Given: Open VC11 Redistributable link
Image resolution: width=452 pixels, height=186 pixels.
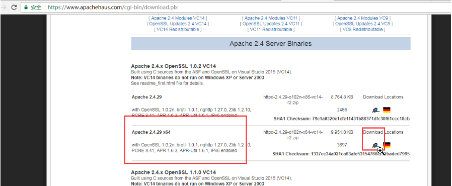Looking at the screenshot, I should [271, 29].
